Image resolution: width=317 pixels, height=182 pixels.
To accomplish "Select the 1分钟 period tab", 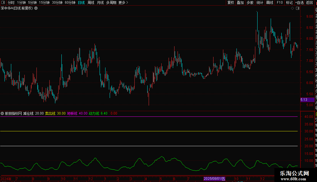I will coord(21,3).
